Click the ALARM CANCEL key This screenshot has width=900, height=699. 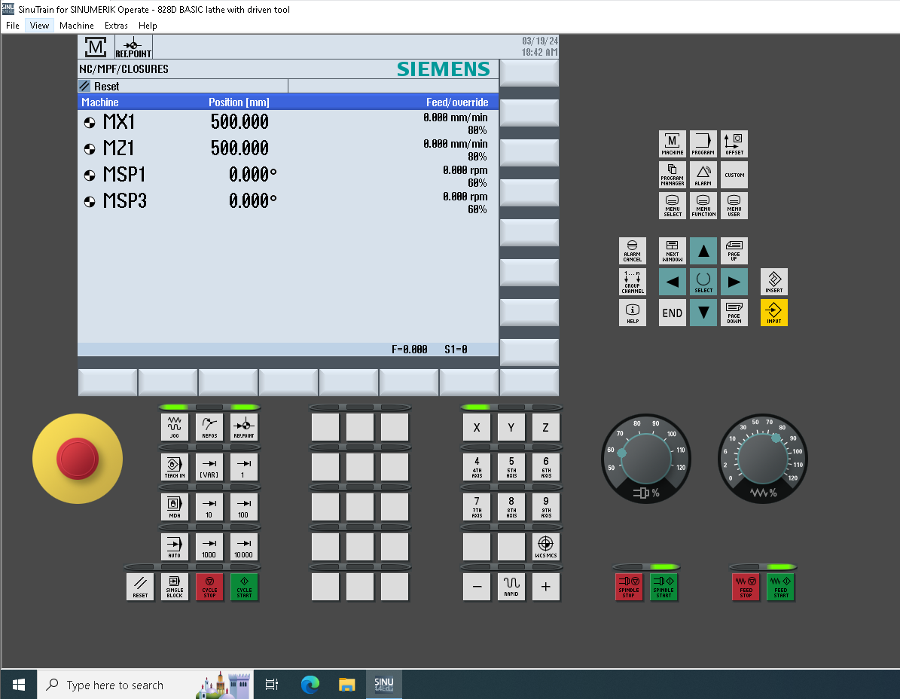[633, 251]
